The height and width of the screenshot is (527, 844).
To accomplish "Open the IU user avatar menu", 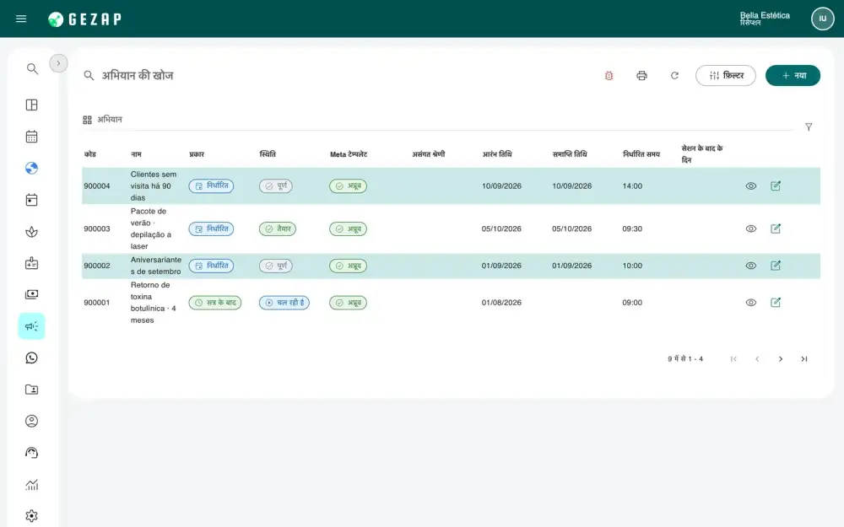I will pyautogui.click(x=822, y=19).
